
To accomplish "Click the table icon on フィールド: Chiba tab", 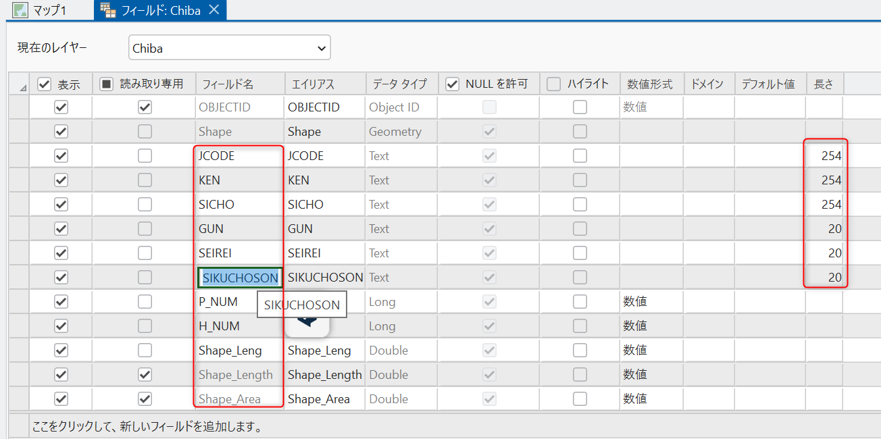I will [107, 10].
